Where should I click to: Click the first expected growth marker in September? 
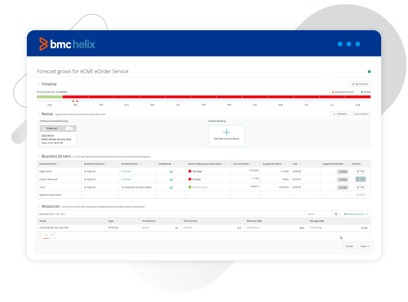click(x=73, y=101)
